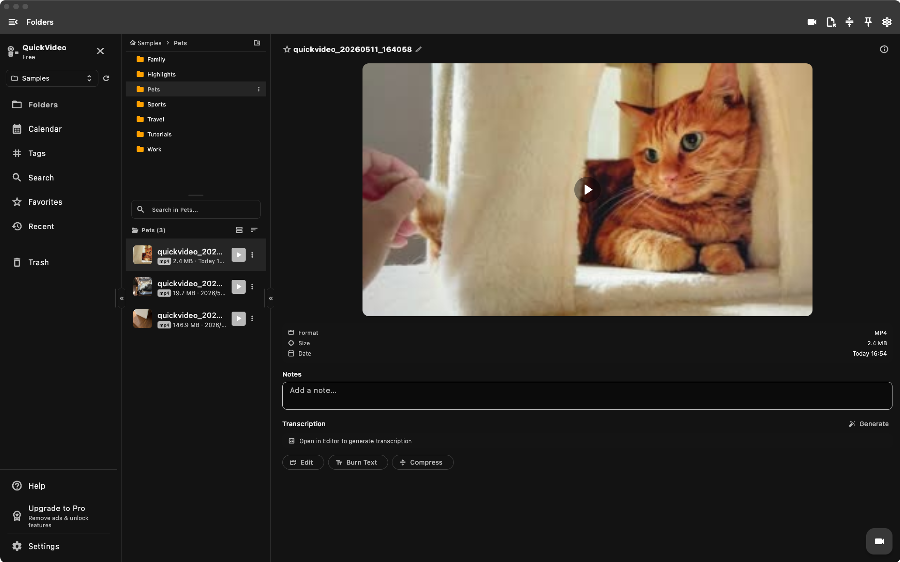This screenshot has height=562, width=900.
Task: Click the Compress button
Action: click(422, 462)
